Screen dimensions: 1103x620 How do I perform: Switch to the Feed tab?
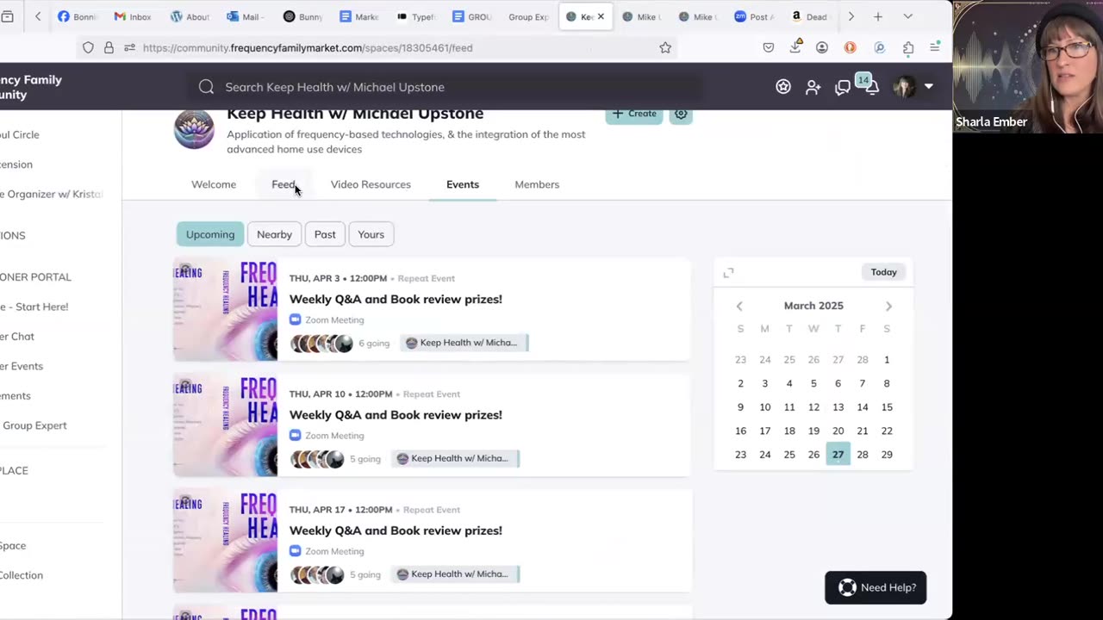pyautogui.click(x=284, y=184)
